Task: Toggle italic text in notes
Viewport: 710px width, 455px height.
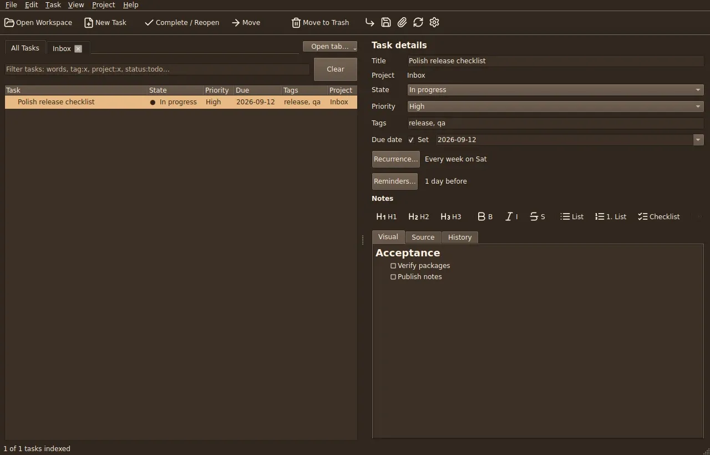Action: click(511, 217)
